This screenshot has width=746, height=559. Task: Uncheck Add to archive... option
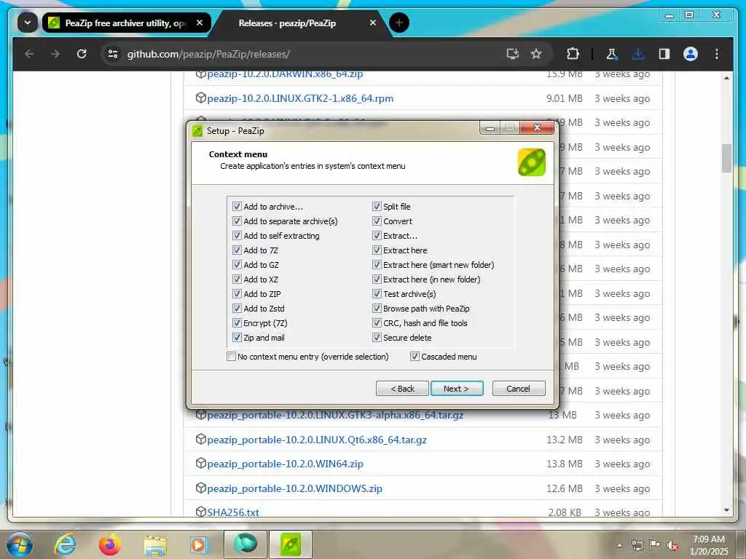(x=237, y=206)
